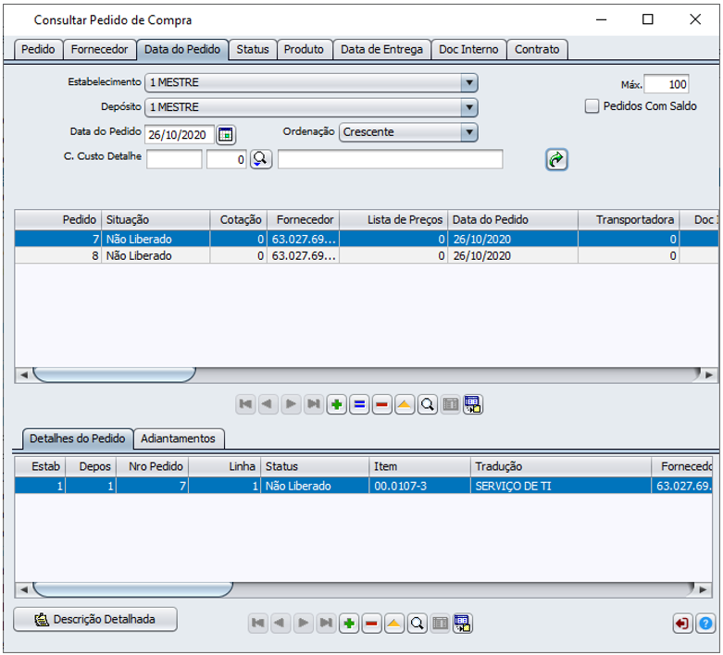
Task: Add a detail line with green plus
Action: [349, 624]
